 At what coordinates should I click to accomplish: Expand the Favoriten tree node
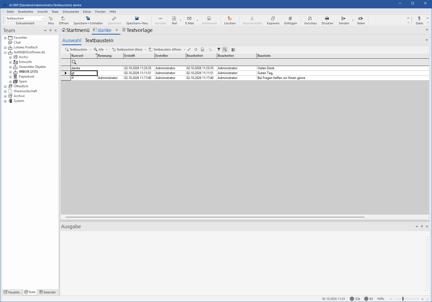pos(5,38)
